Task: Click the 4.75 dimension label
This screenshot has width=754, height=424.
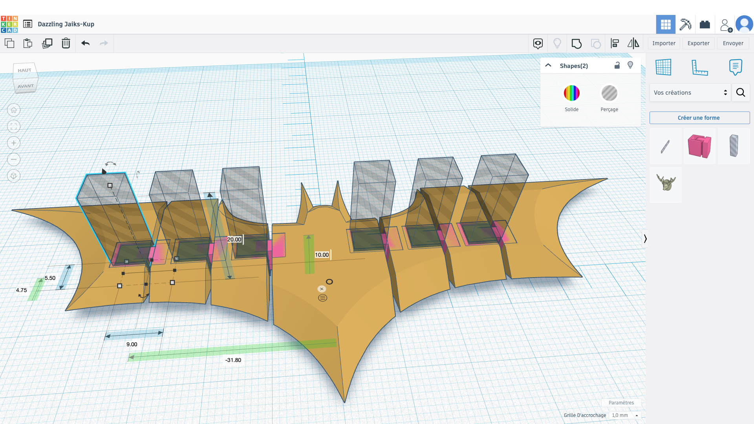Action: [22, 291]
